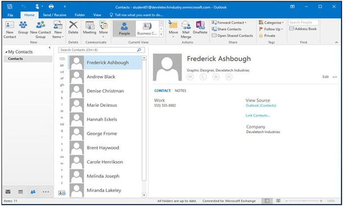The width and height of the screenshot is (343, 206).
Task: Switch to Mail view in navigation bar
Action: tap(8, 192)
